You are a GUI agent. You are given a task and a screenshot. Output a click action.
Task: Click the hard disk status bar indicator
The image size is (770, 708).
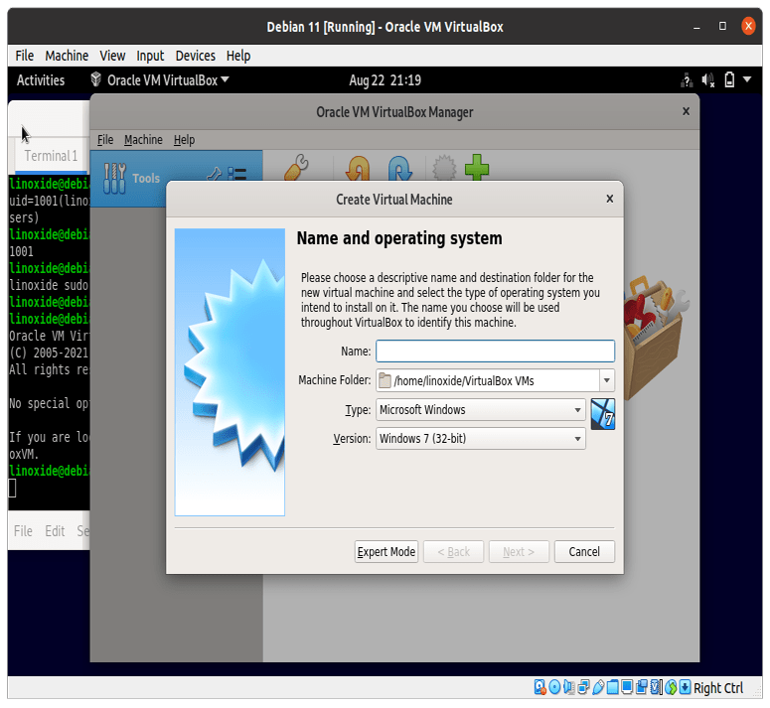[x=540, y=687]
